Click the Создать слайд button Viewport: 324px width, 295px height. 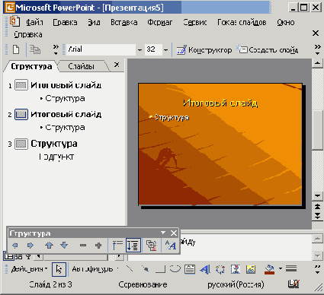point(268,50)
